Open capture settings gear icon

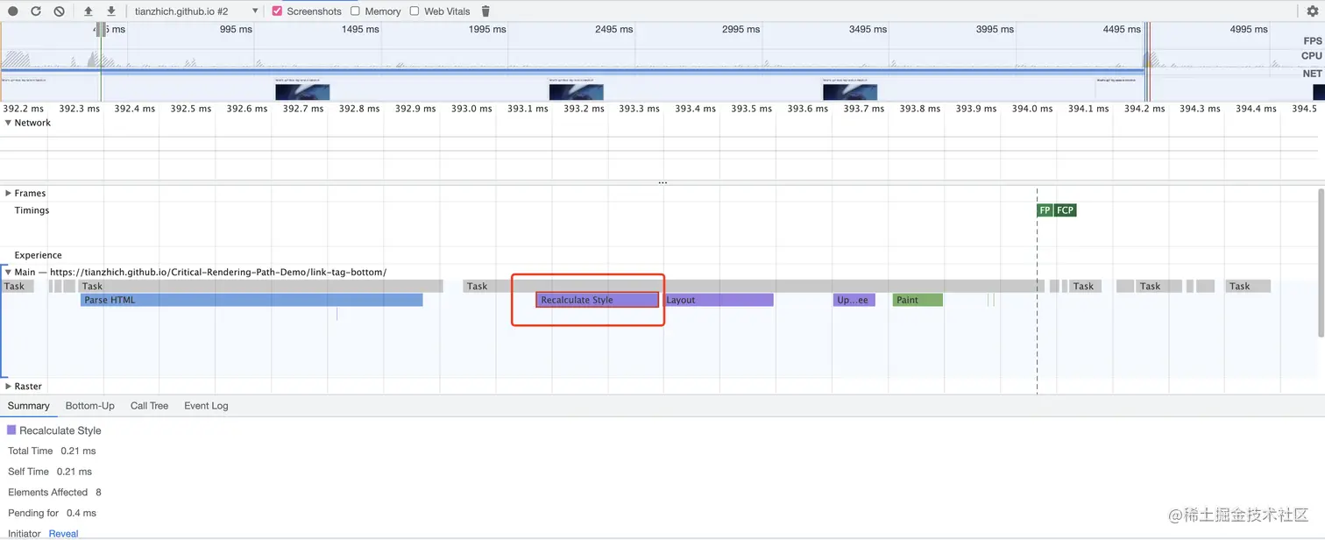coord(1313,11)
